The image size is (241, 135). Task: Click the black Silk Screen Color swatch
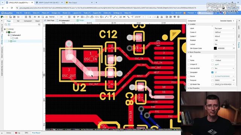215,48
